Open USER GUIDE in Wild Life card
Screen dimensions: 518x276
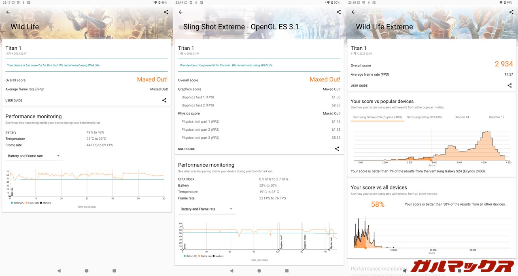pos(14,100)
